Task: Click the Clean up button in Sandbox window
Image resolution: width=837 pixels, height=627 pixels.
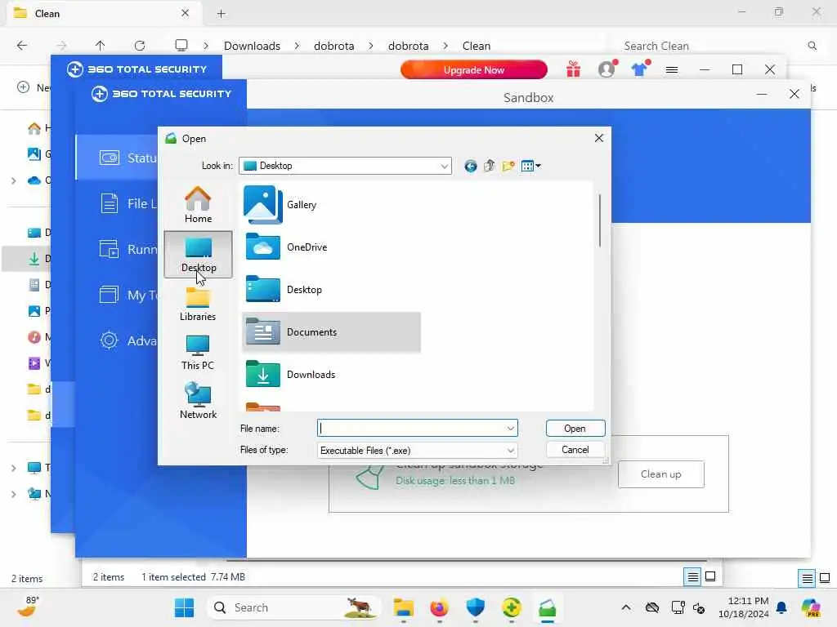Action: (660, 474)
